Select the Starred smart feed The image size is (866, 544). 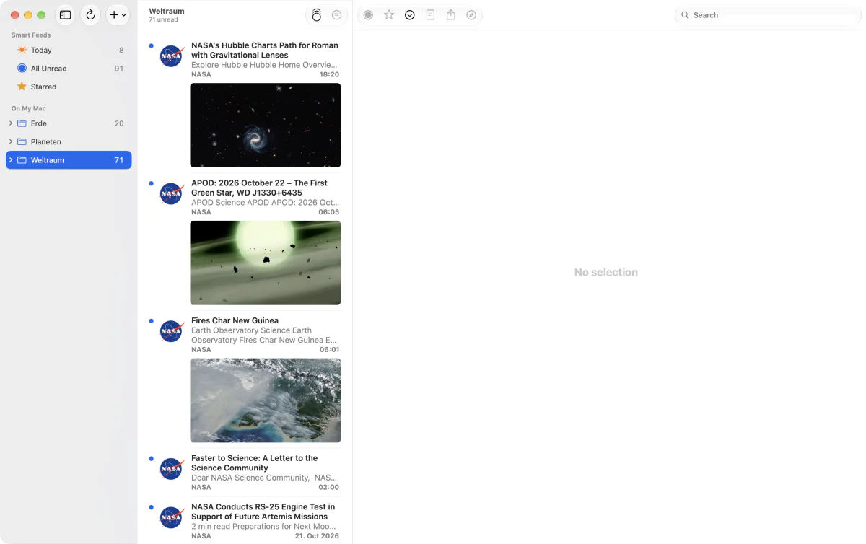(x=69, y=87)
